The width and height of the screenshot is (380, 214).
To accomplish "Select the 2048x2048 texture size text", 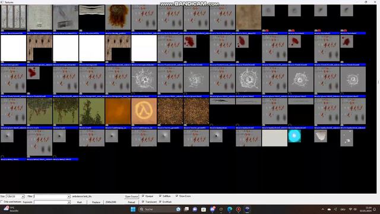I will pos(111,202).
